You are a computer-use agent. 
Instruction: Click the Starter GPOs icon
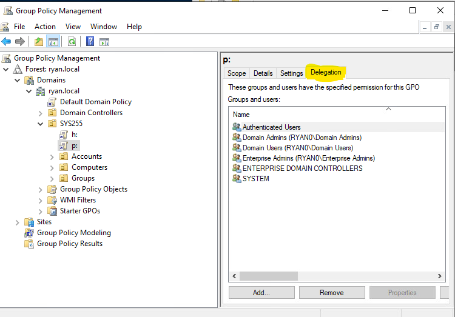tap(52, 211)
